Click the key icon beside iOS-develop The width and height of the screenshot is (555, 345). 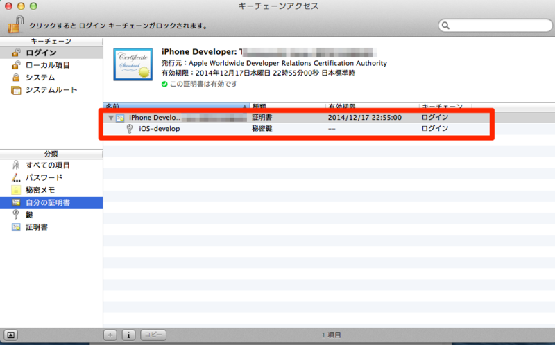130,129
